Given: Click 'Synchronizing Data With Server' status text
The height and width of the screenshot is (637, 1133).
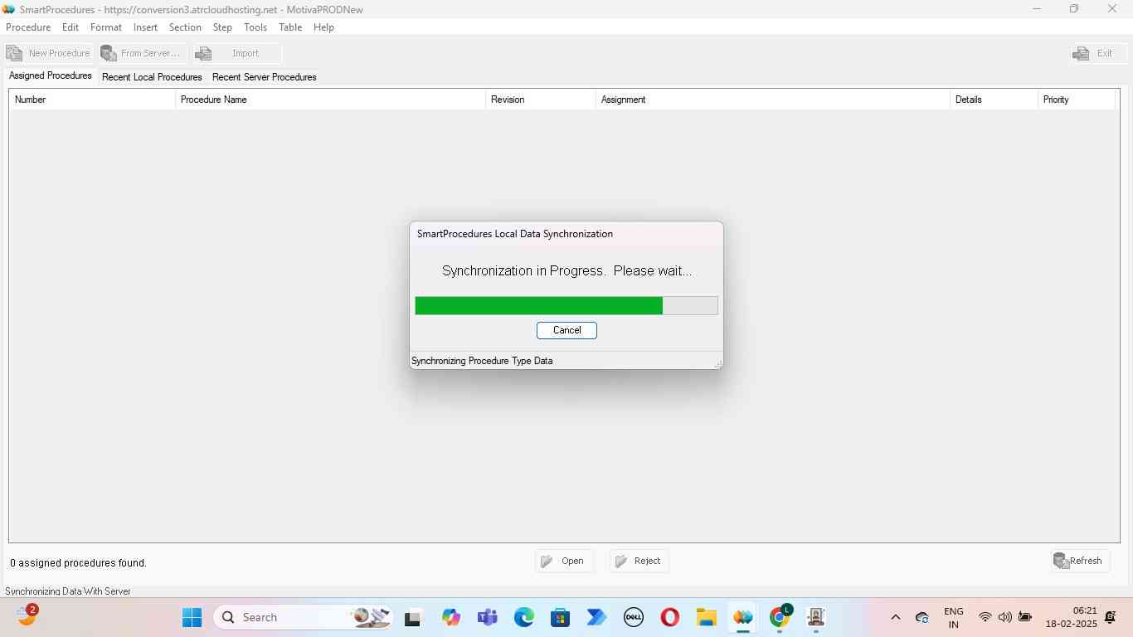Looking at the screenshot, I should coord(68,591).
